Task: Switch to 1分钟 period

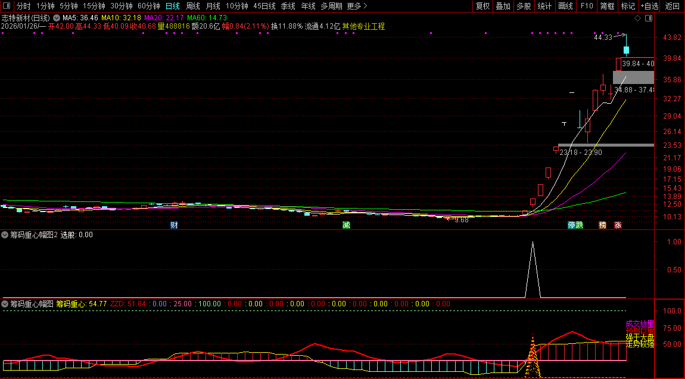Action: (45, 6)
